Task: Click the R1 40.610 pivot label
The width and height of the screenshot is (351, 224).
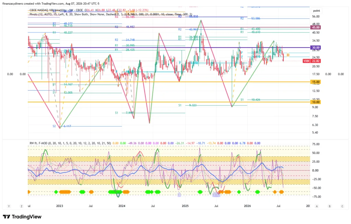Action: pos(250,32)
